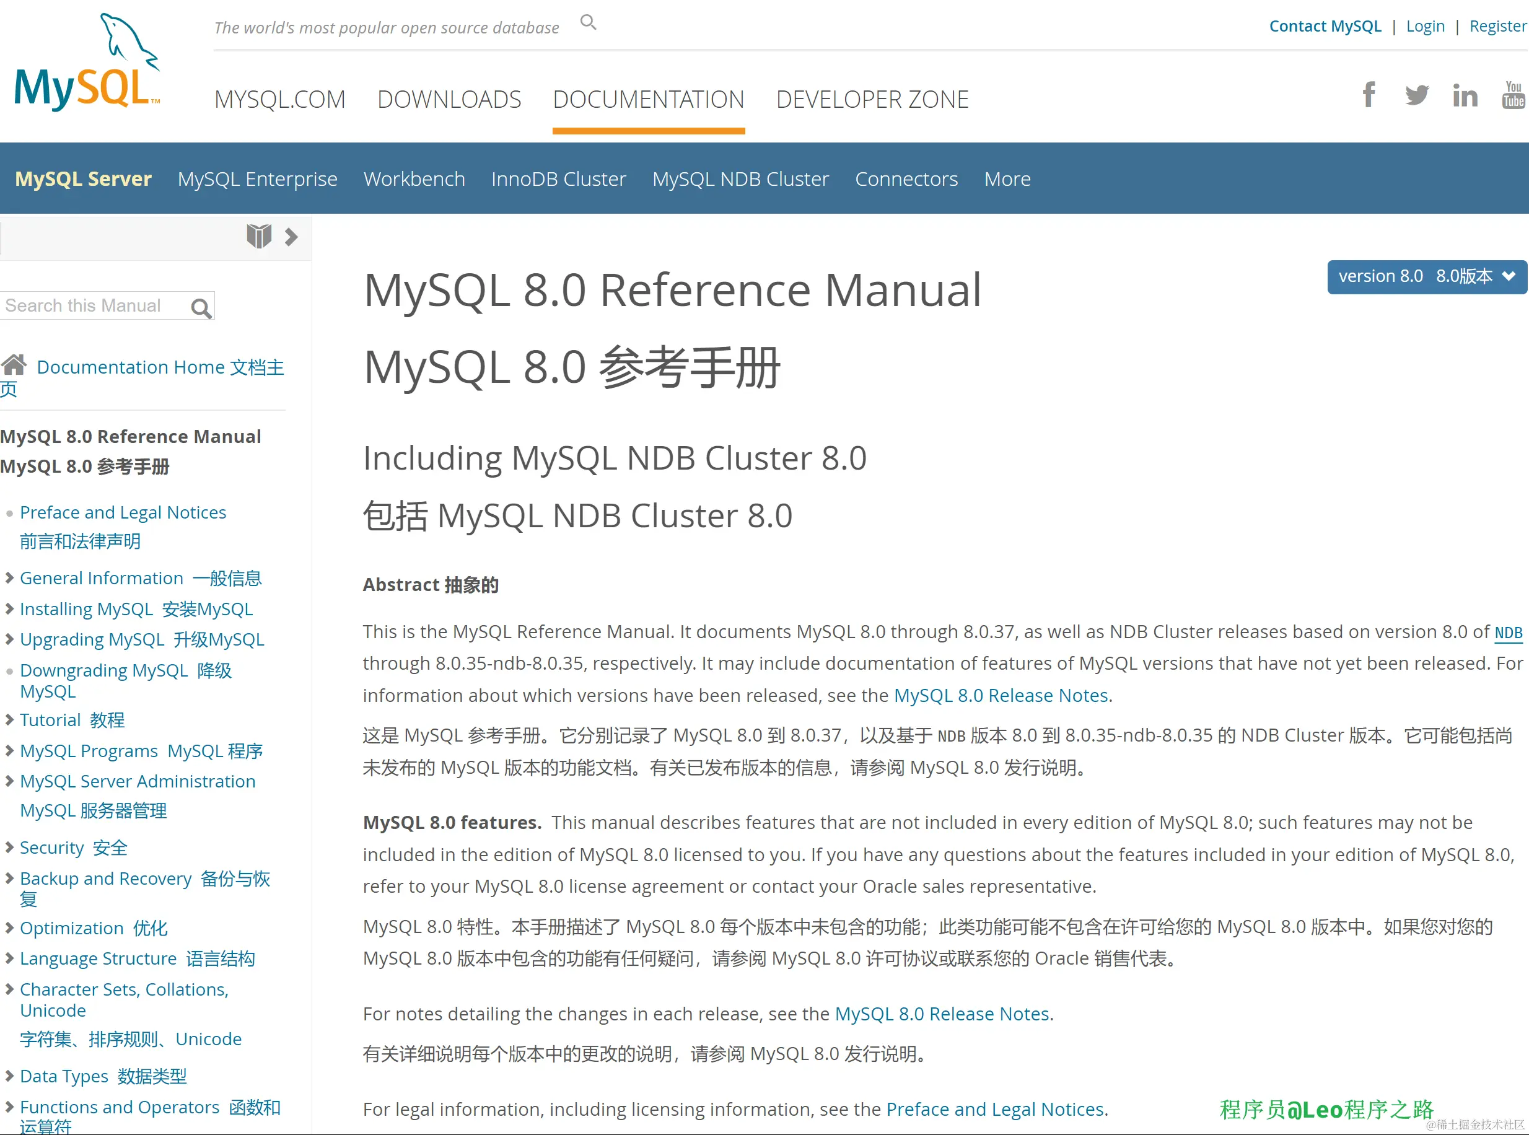
Task: Open the Upgrading MySQL sidebar link
Action: coord(142,639)
